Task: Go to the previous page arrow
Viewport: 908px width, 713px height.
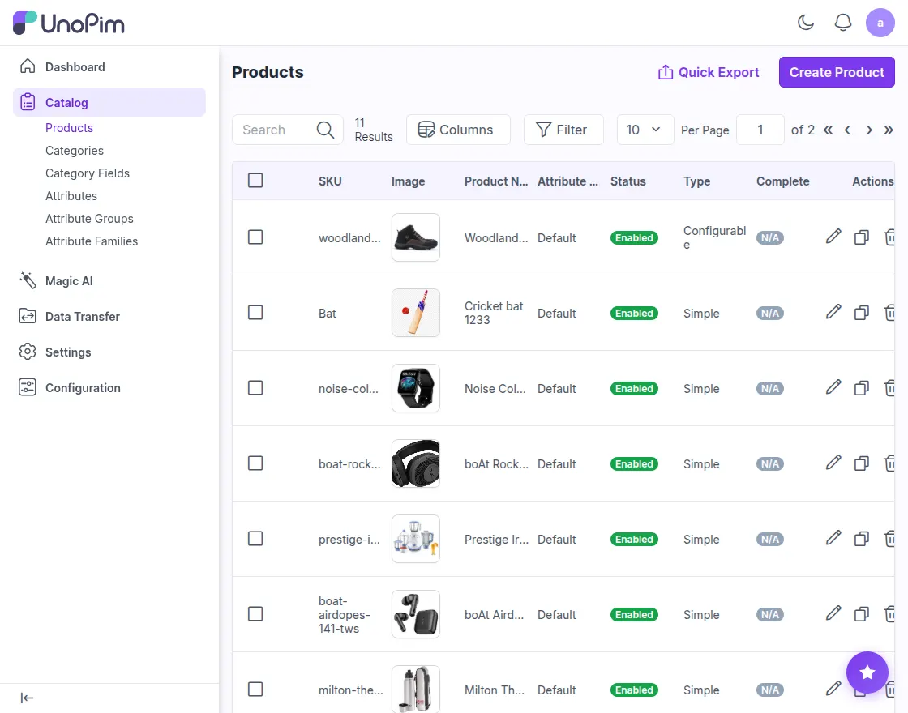Action: click(x=847, y=130)
